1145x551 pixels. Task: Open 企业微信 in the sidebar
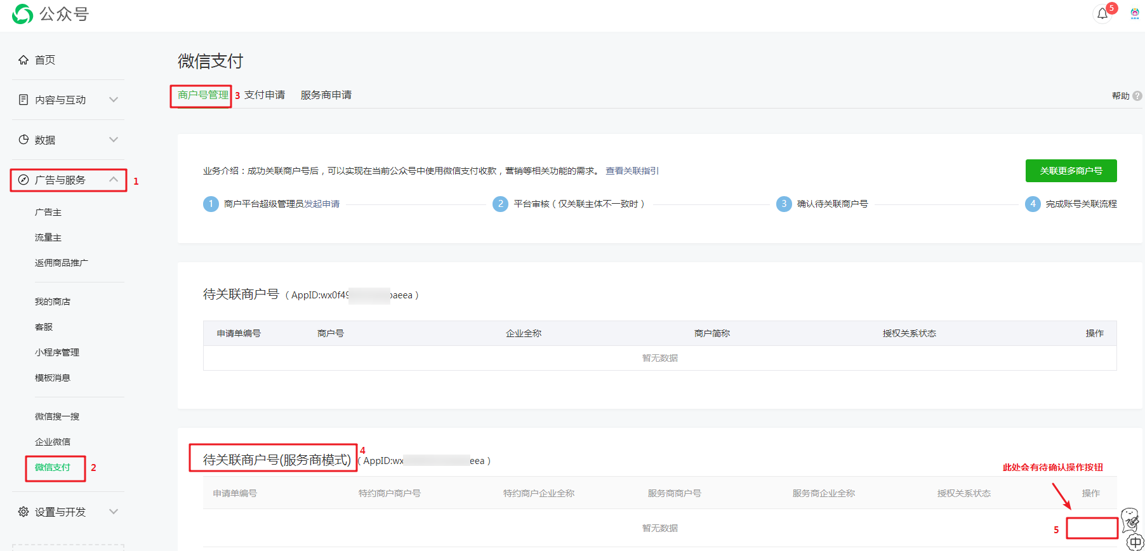click(53, 442)
